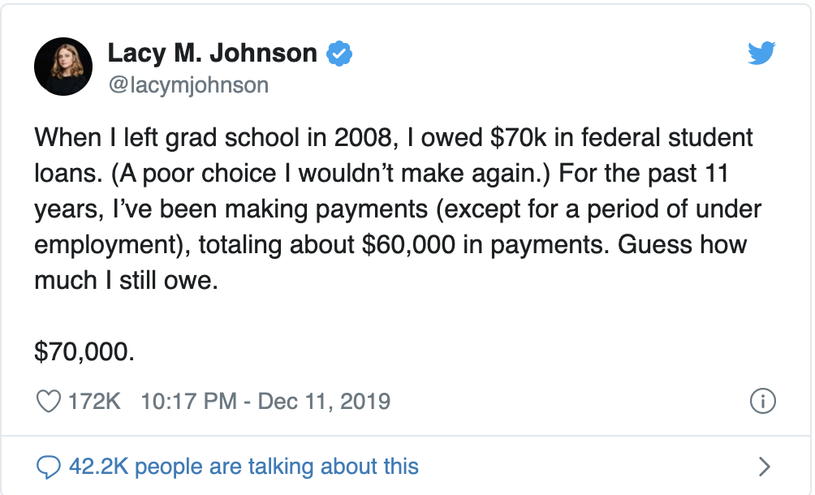Like the tweet with the heart icon
Screen dimensions: 815x495
coord(49,401)
